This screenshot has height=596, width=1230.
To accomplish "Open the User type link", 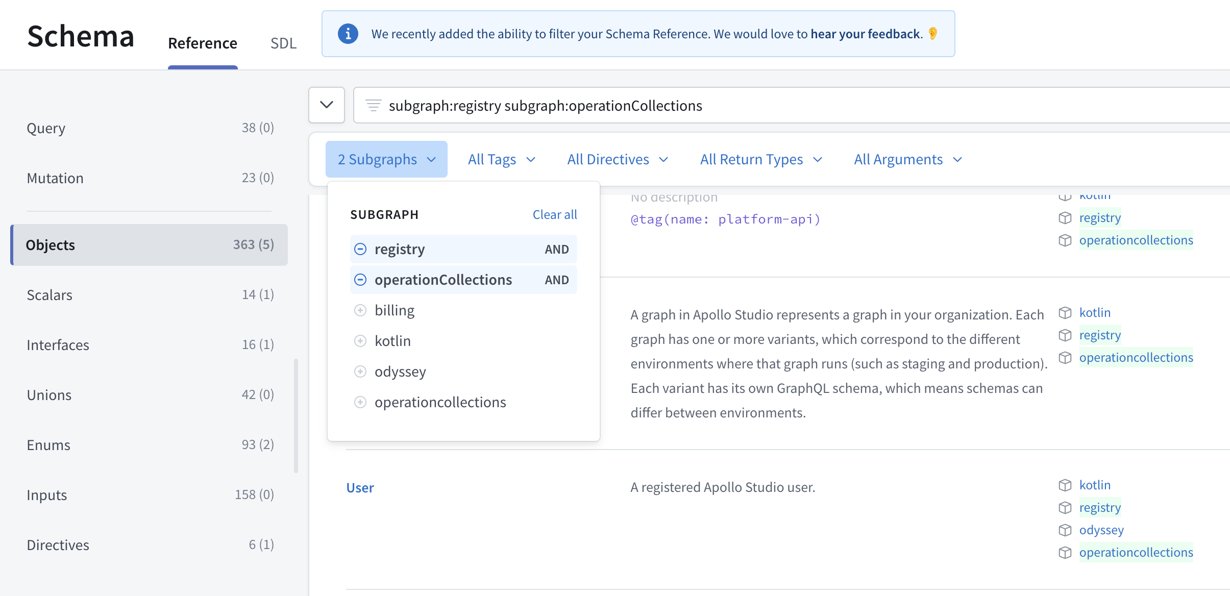I will pos(360,488).
